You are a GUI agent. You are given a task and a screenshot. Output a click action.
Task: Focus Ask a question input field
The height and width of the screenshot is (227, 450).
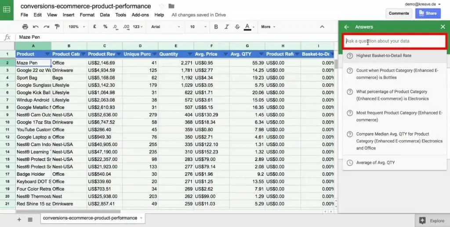[x=395, y=41]
